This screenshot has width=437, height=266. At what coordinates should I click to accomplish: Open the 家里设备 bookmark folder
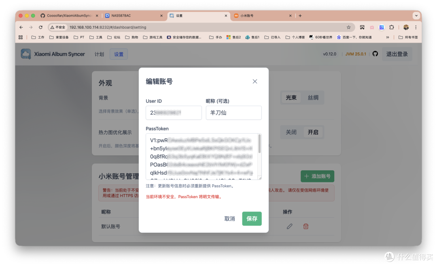[x=59, y=37]
